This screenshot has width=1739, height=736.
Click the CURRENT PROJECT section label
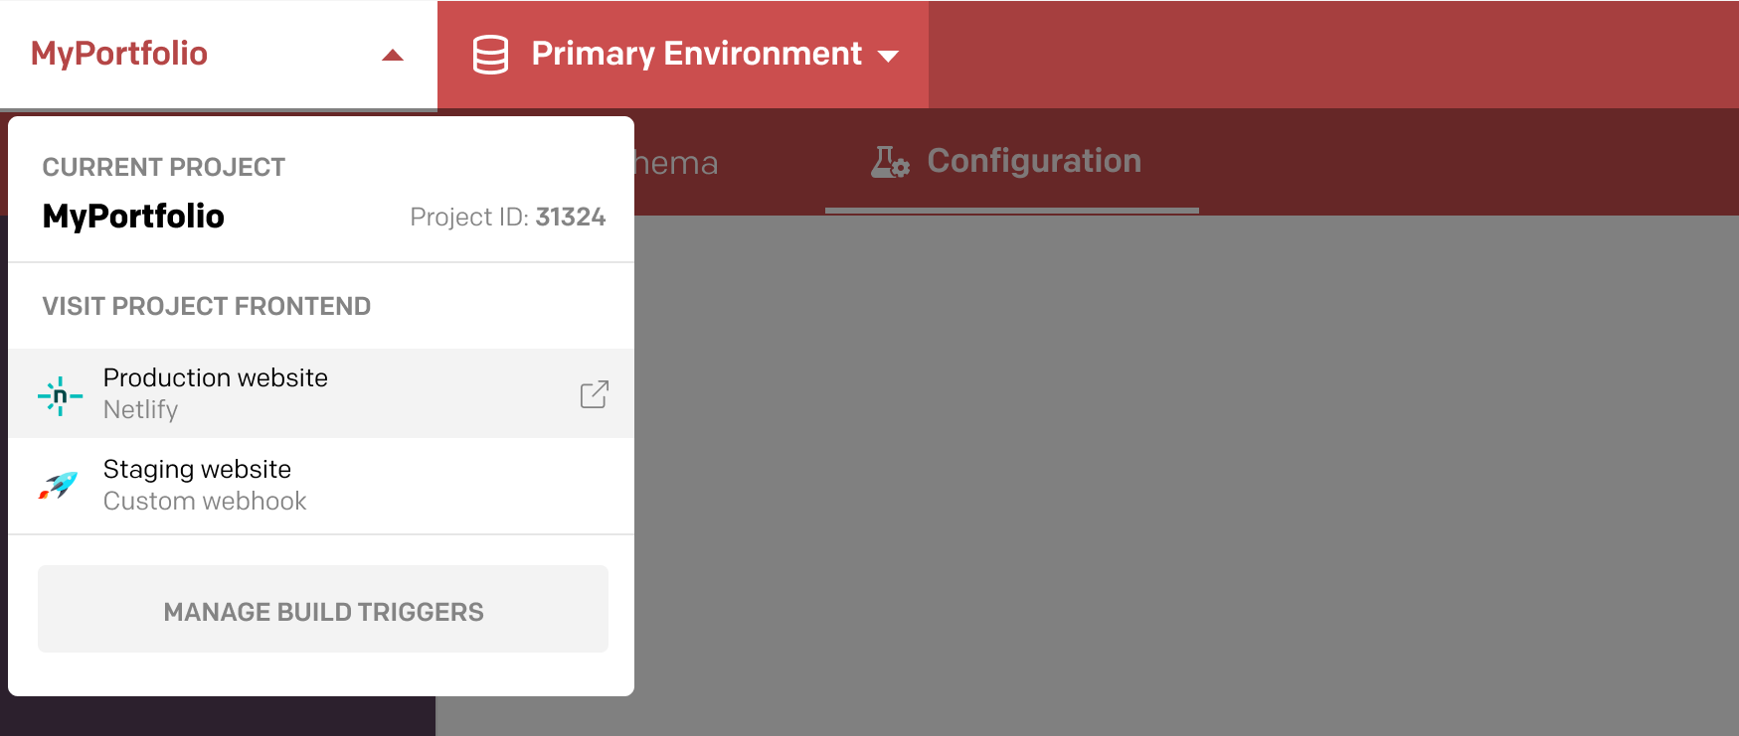163,167
